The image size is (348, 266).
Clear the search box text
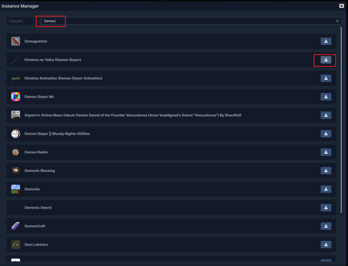point(337,21)
